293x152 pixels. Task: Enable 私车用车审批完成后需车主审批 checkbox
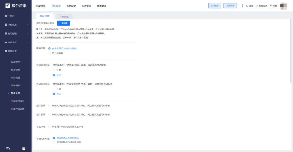tap(49, 127)
